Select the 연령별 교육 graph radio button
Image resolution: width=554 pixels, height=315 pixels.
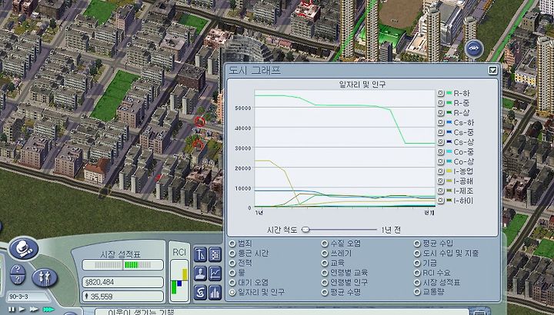click(325, 273)
